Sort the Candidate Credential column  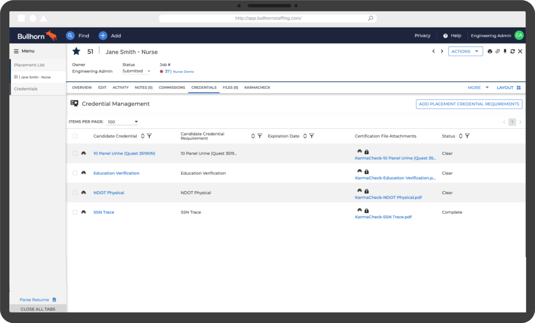pyautogui.click(x=143, y=136)
